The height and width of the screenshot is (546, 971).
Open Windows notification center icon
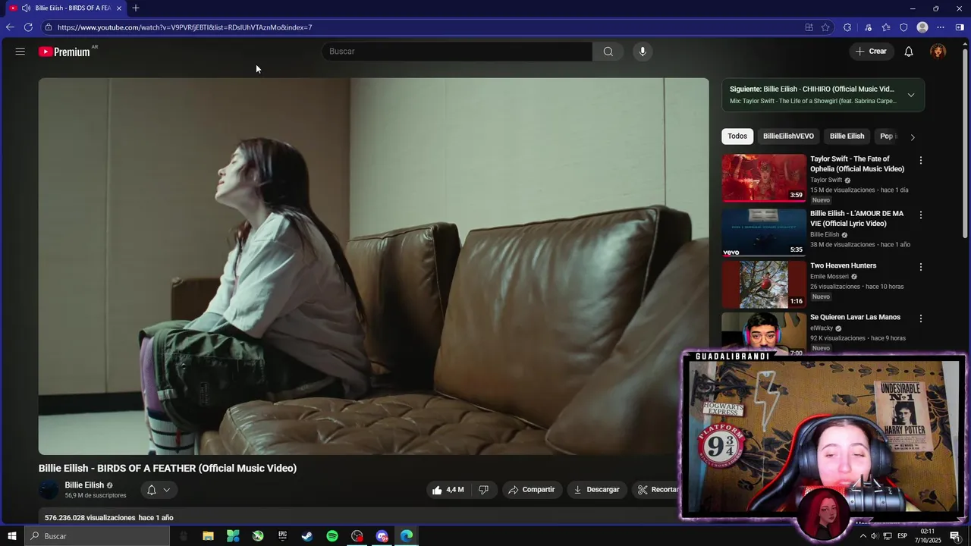[955, 536]
